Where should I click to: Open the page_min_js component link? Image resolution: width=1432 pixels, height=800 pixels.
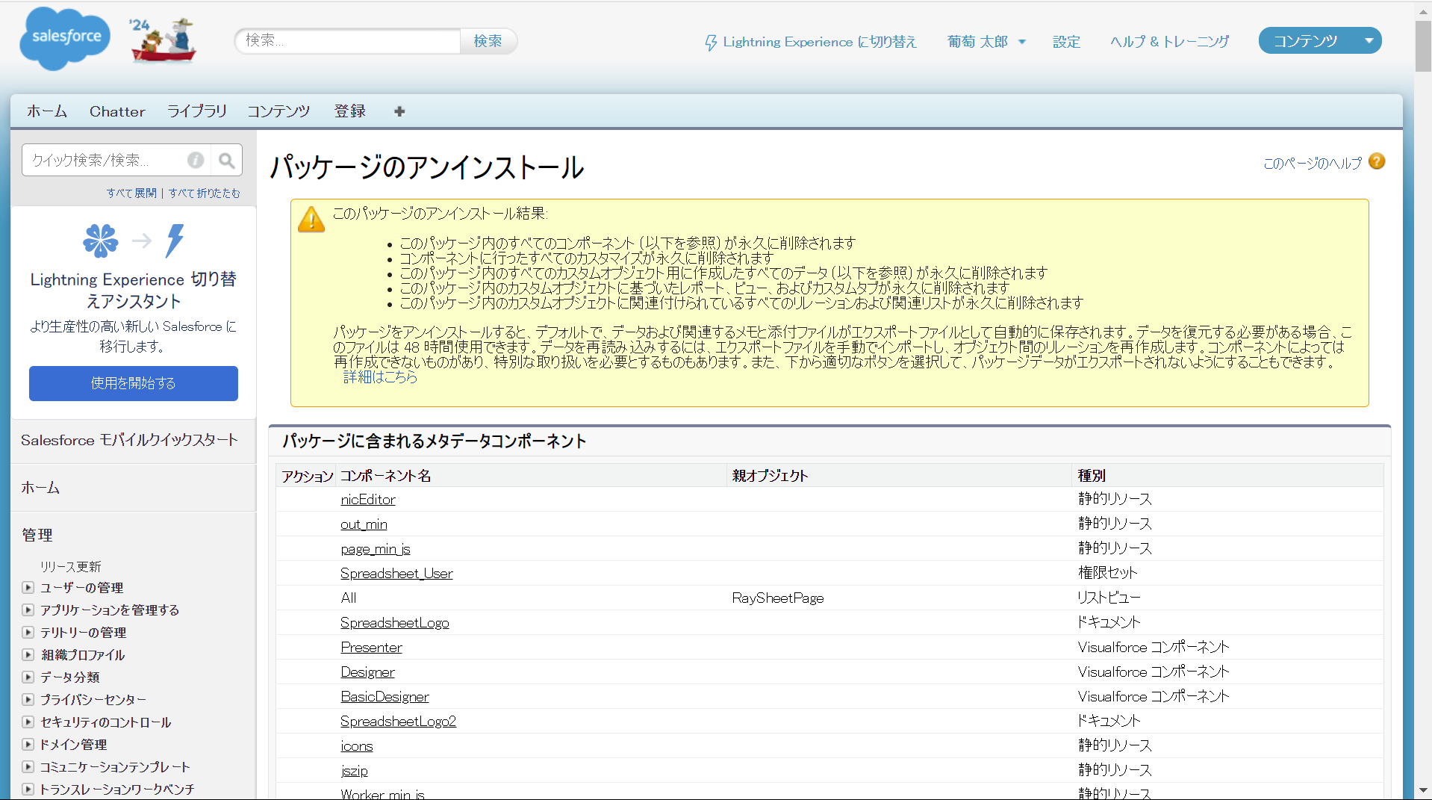376,549
